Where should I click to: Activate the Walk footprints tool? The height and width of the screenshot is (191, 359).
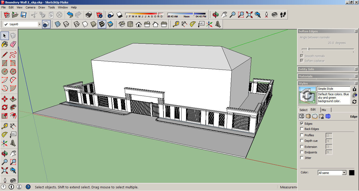pos(283,15)
